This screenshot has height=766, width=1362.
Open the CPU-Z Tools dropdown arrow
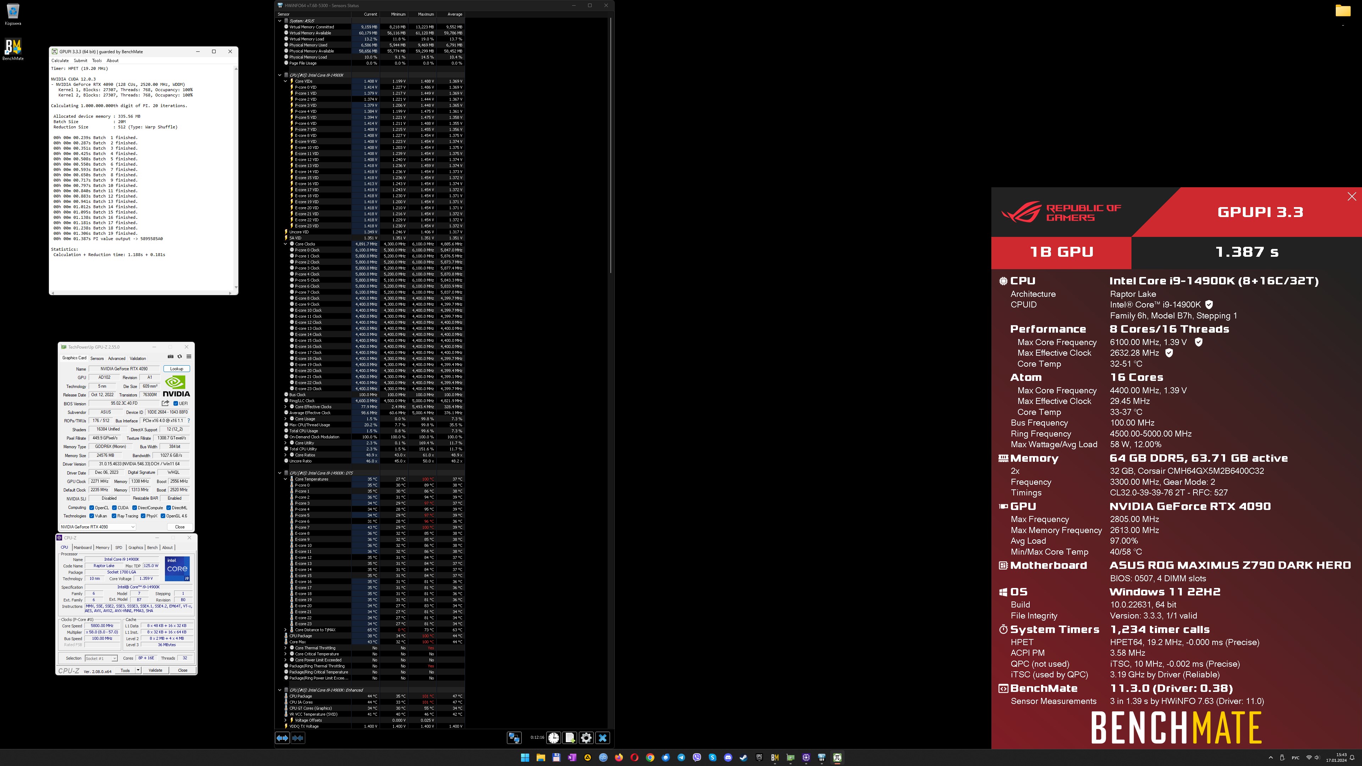click(x=138, y=670)
